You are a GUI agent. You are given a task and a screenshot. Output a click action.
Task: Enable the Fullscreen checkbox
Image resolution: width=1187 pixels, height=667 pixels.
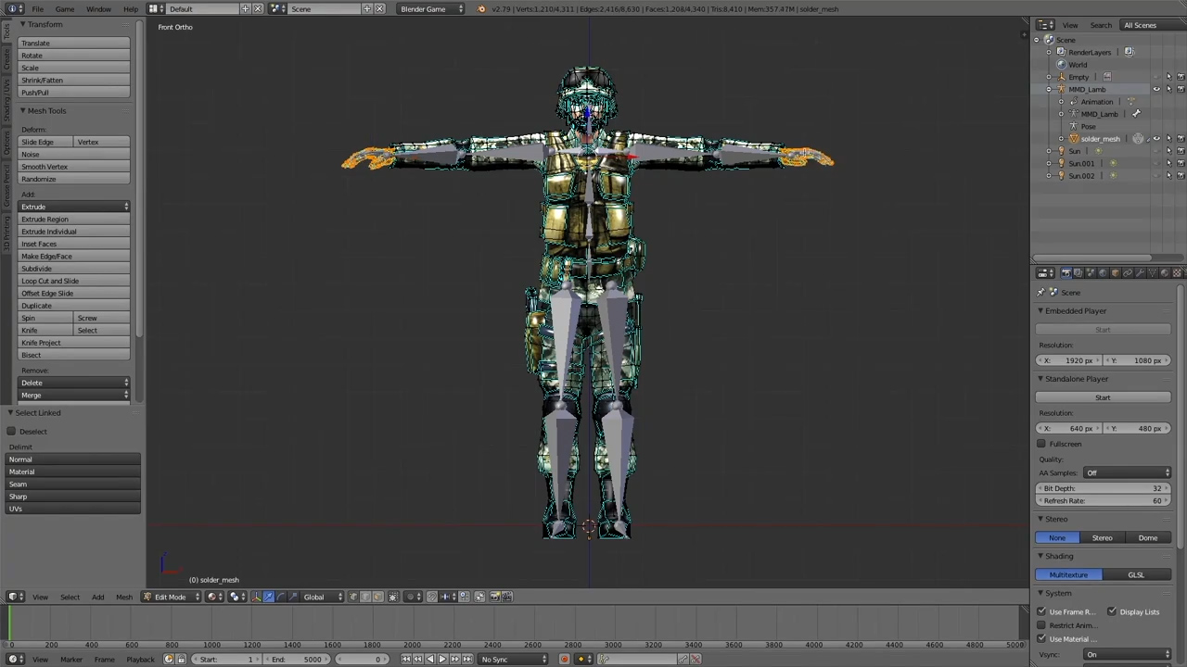coord(1041,444)
